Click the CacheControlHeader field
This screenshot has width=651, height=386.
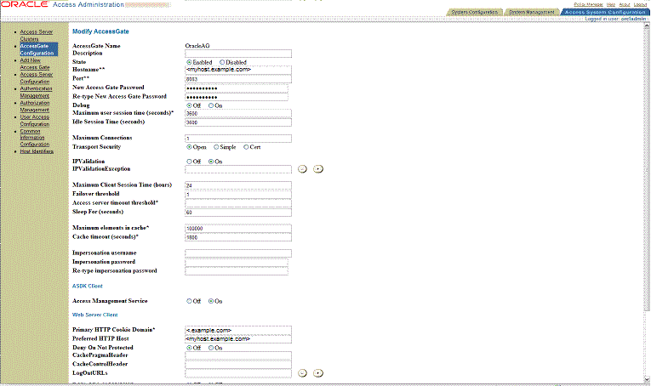[238, 365]
